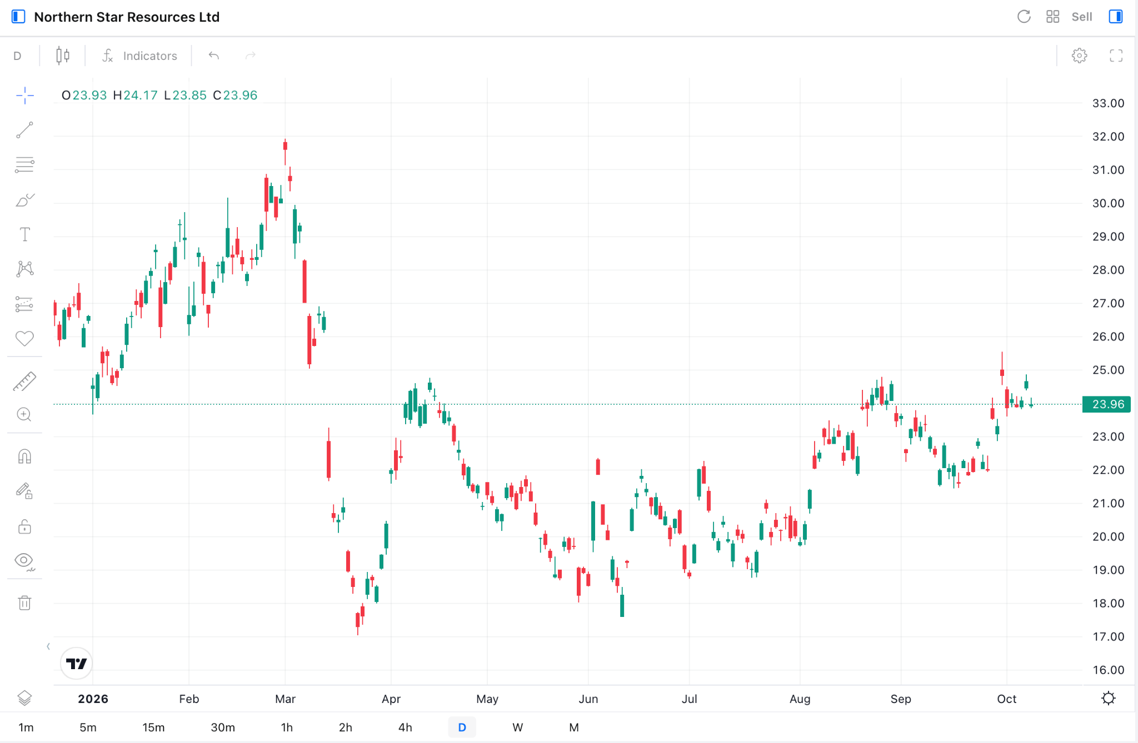The height and width of the screenshot is (743, 1138).
Task: Toggle lock all drawings
Action: click(24, 526)
